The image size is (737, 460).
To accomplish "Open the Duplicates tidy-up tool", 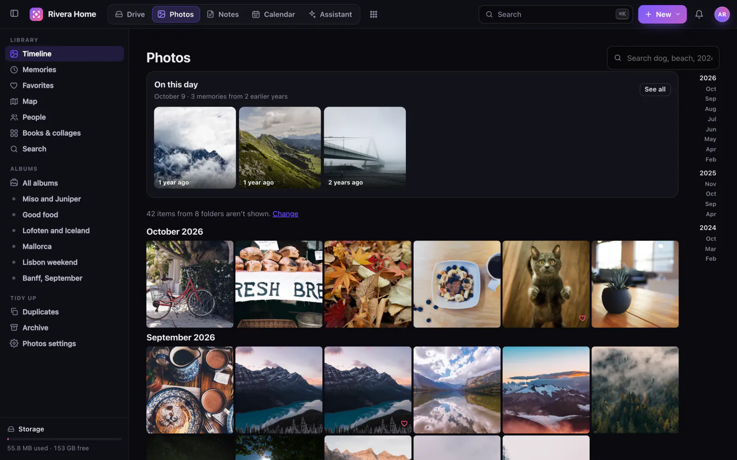I will [64, 312].
